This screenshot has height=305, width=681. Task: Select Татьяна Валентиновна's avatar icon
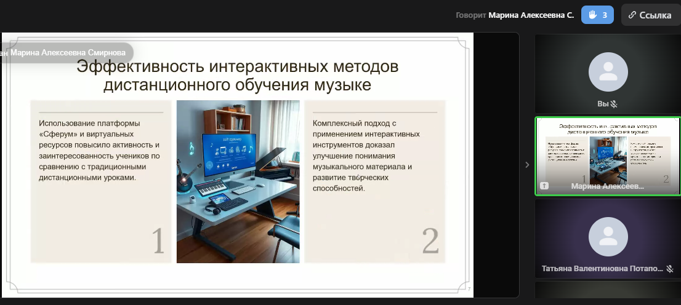pos(607,237)
